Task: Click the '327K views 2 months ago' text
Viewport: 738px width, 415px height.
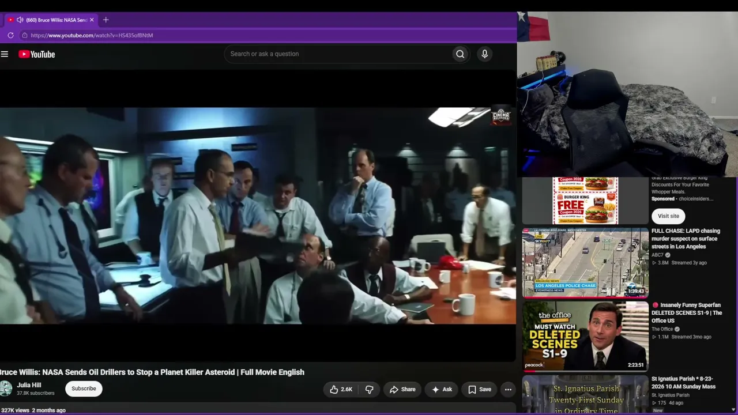Action: (x=33, y=410)
